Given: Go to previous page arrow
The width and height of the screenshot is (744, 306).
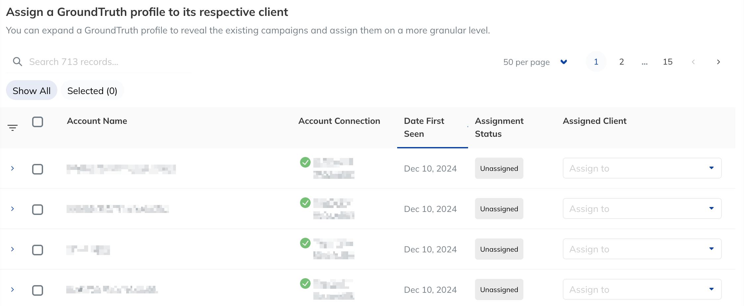Looking at the screenshot, I should tap(693, 62).
